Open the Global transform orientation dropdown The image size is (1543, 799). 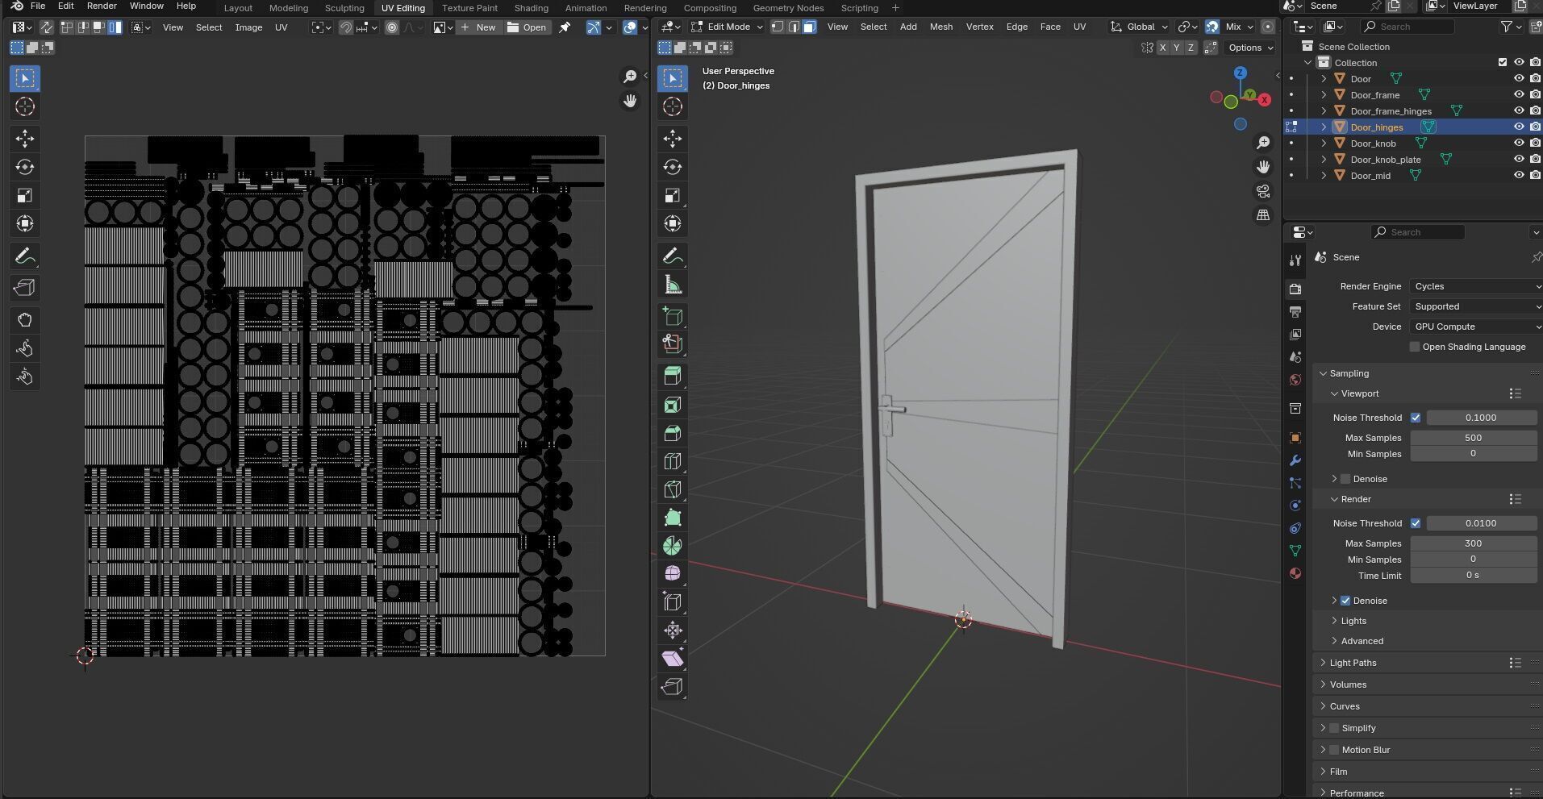[1139, 27]
